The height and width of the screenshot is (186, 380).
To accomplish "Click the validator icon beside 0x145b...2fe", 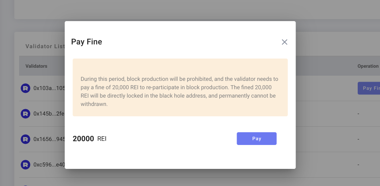I will (x=25, y=114).
